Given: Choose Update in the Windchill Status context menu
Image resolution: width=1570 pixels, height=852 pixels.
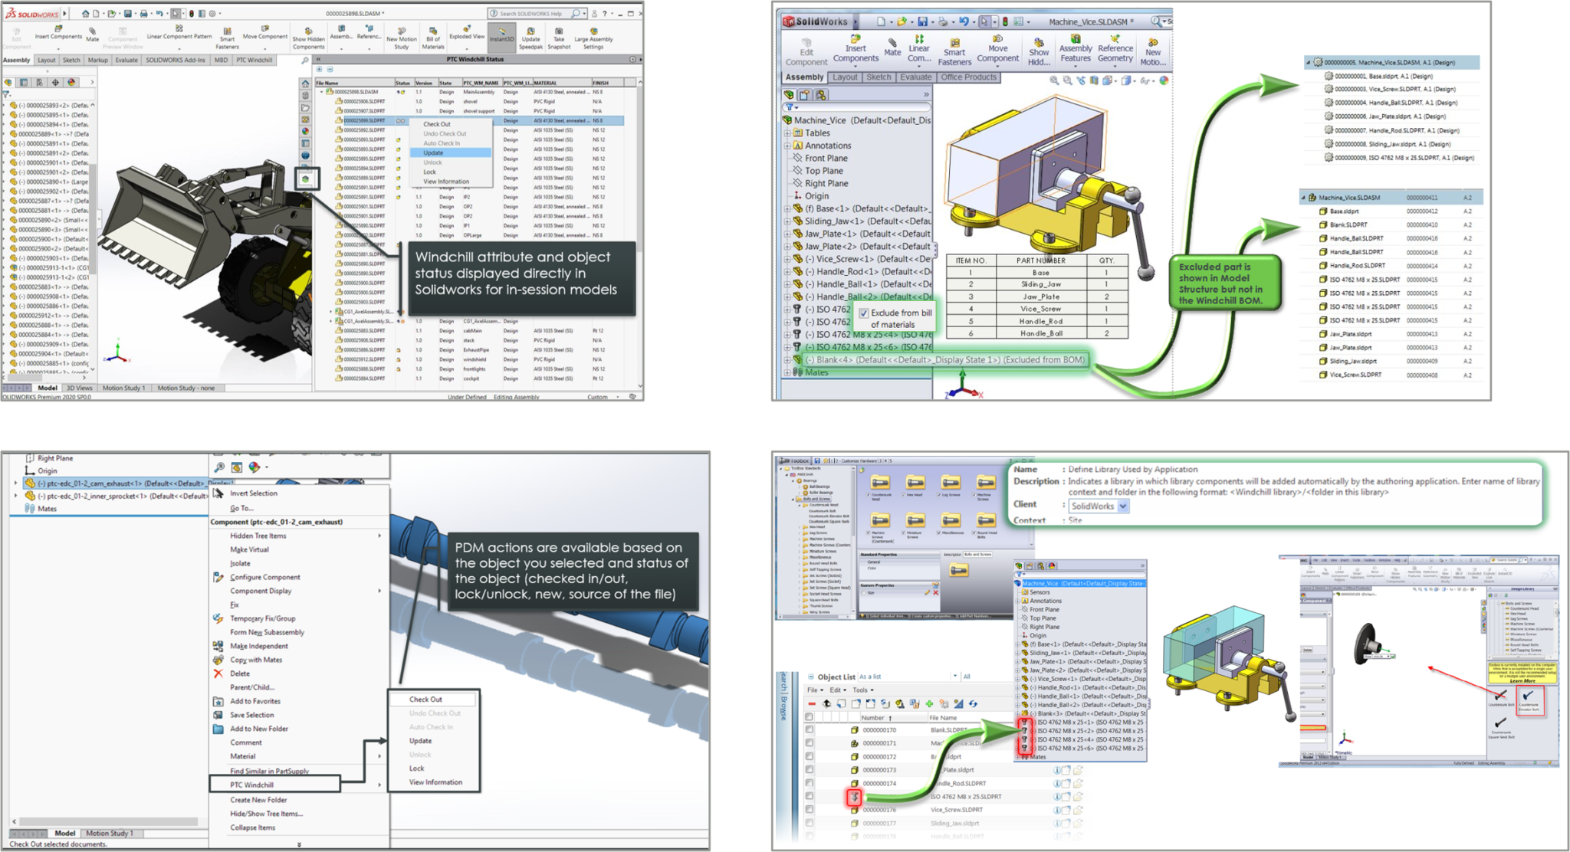Looking at the screenshot, I should point(433,153).
